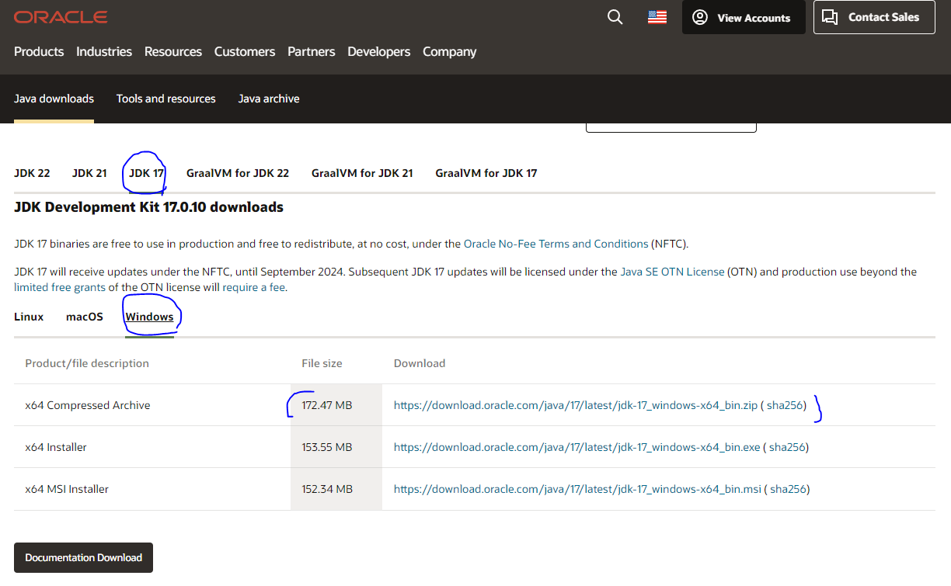Select the Tools and resources tab
The width and height of the screenshot is (951, 586).
[x=166, y=99]
